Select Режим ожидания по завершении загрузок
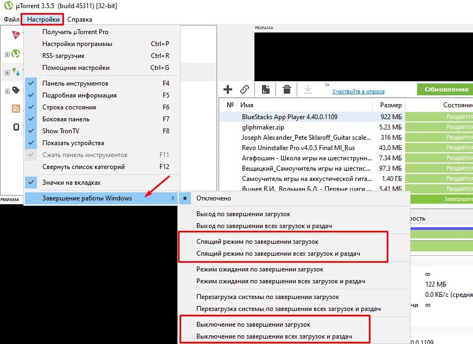Viewport: 473px width, 344px height. pos(294,269)
